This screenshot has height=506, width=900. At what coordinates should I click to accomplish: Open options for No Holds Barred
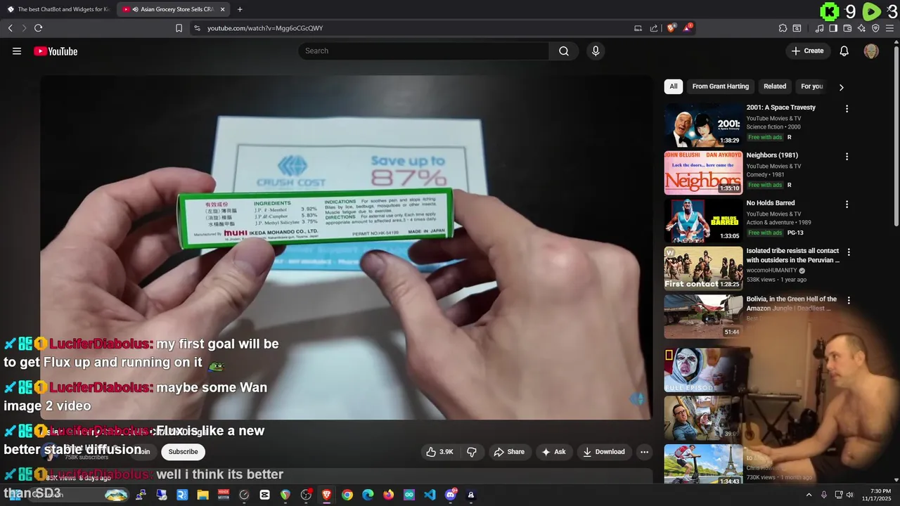pyautogui.click(x=847, y=205)
